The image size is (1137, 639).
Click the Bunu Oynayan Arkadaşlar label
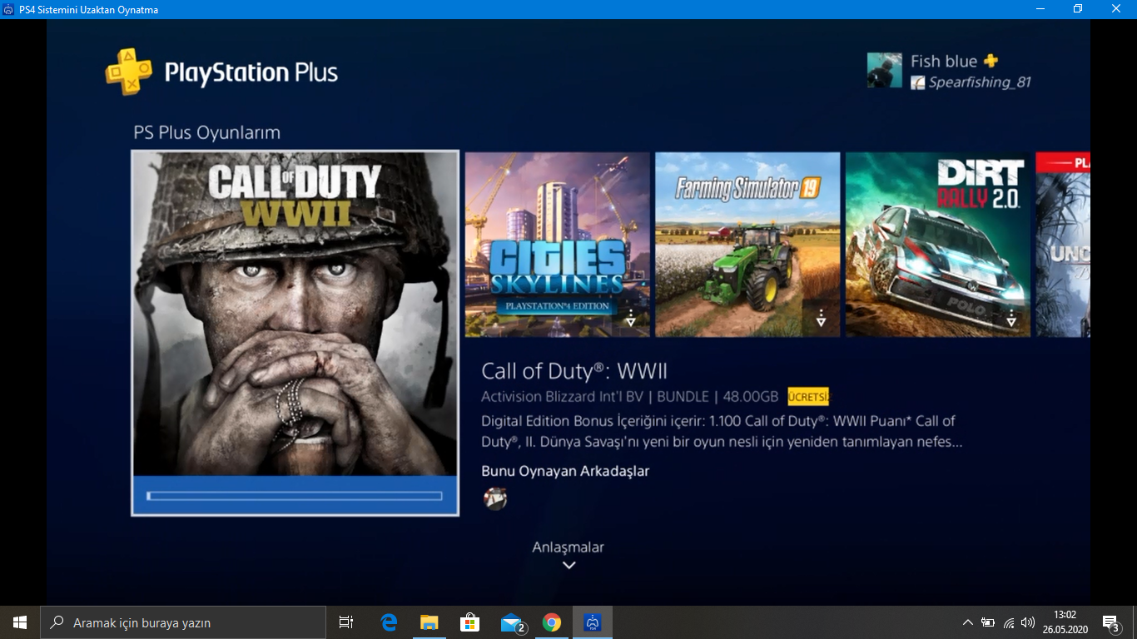pyautogui.click(x=565, y=471)
